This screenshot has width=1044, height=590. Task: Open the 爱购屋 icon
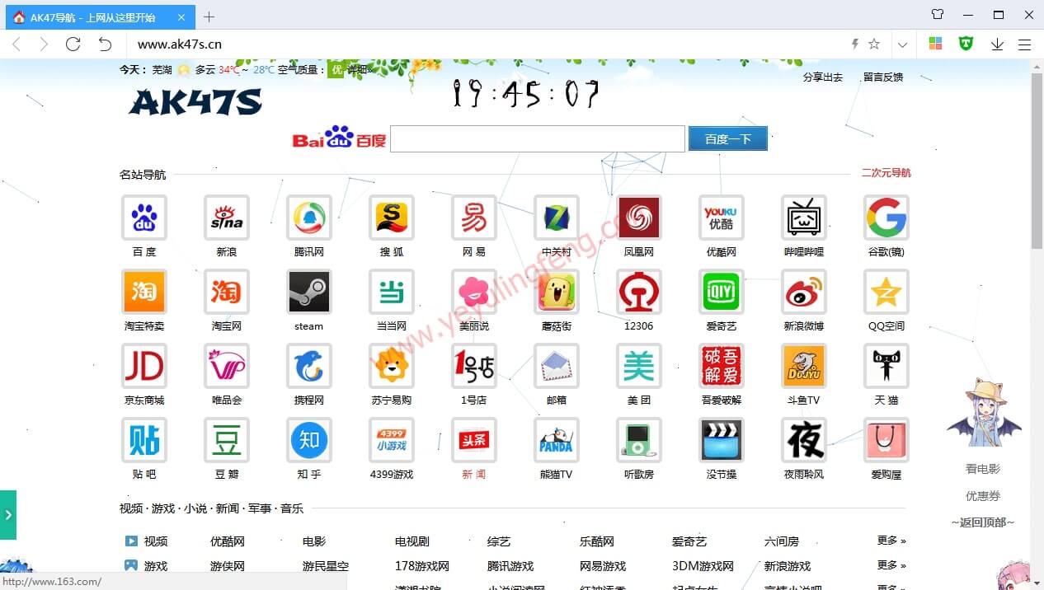click(886, 440)
